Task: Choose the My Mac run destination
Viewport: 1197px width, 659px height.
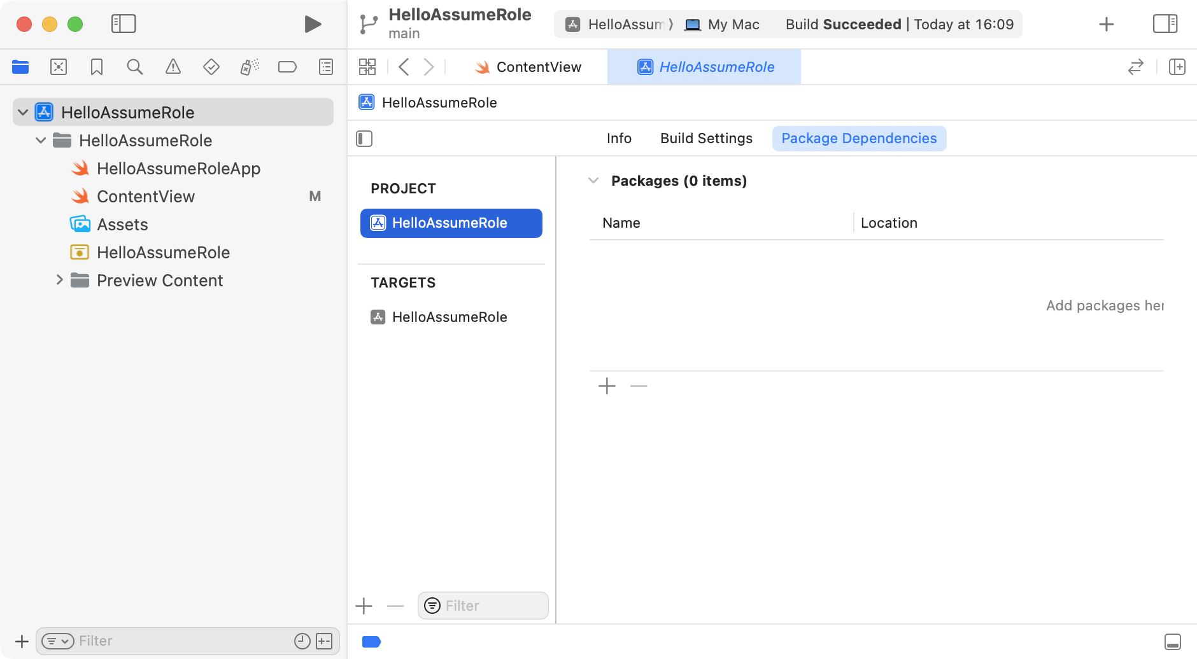Action: 722,24
